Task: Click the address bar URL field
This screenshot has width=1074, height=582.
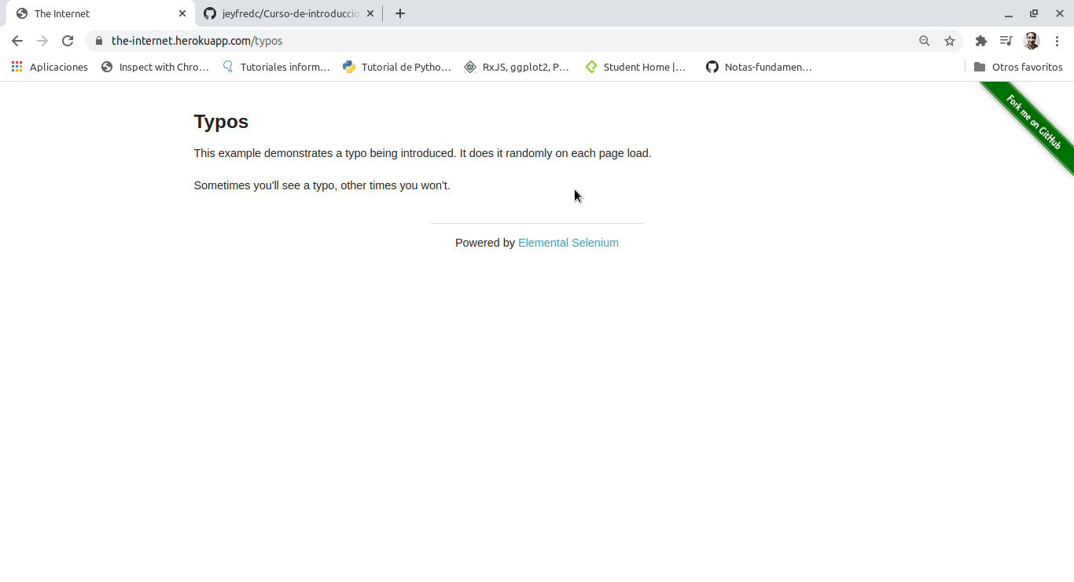Action: point(503,41)
